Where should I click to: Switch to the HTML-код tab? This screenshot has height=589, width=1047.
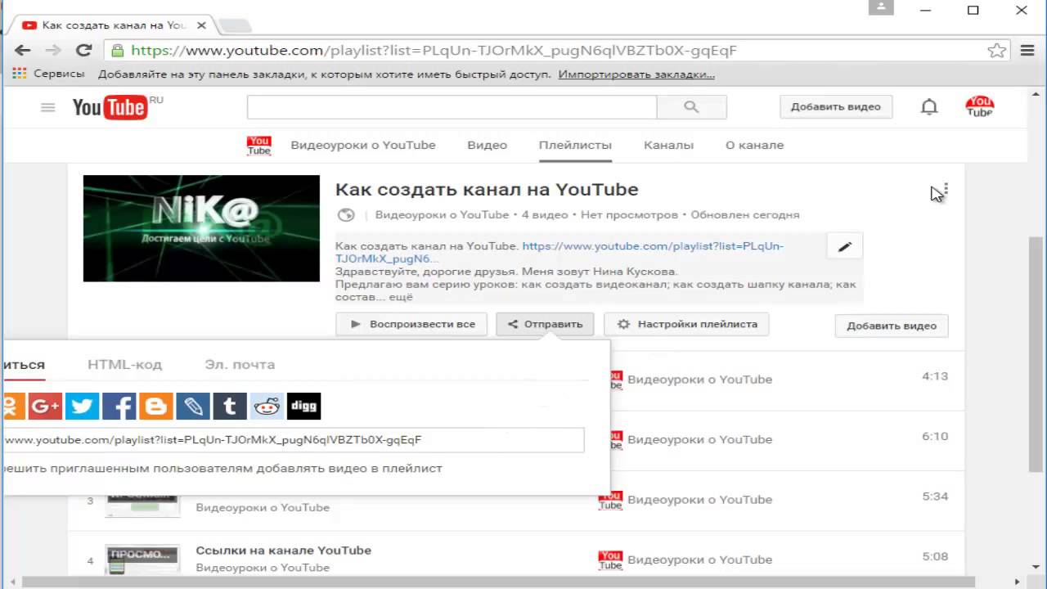[124, 365]
